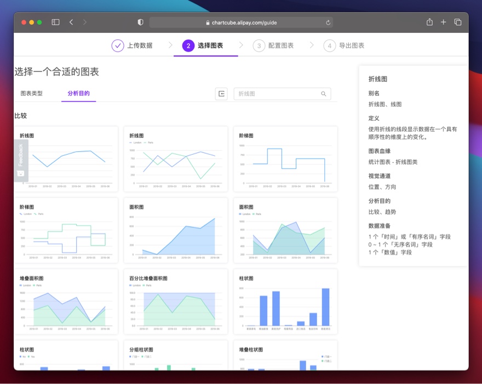482x384 pixels.
Task: Open the Feedback panel on the left edge
Action: [x=21, y=159]
